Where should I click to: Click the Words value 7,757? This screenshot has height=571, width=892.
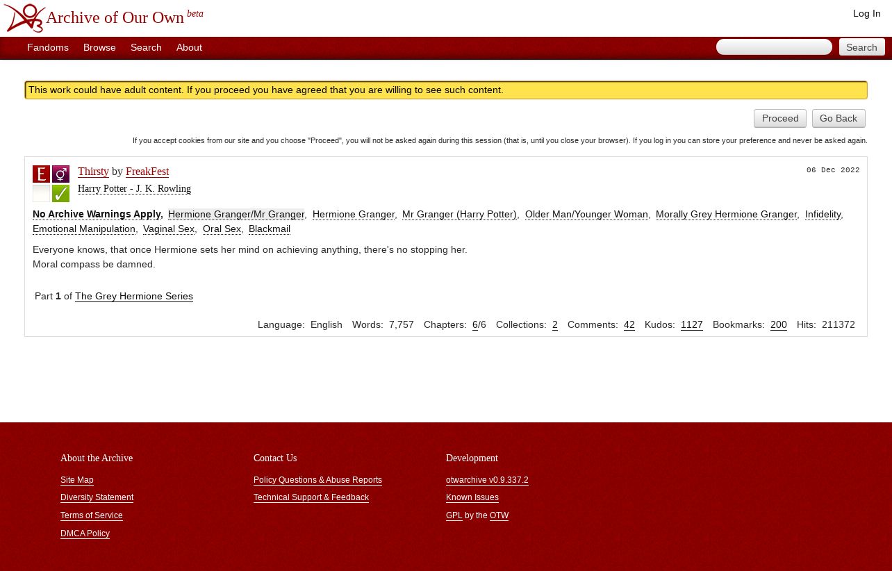tap(402, 324)
